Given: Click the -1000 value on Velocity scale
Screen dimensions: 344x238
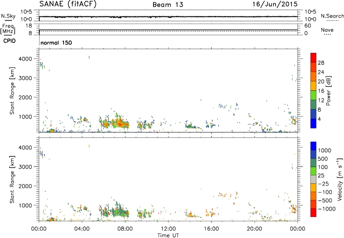Looking at the screenshot, I should pyautogui.click(x=326, y=209).
